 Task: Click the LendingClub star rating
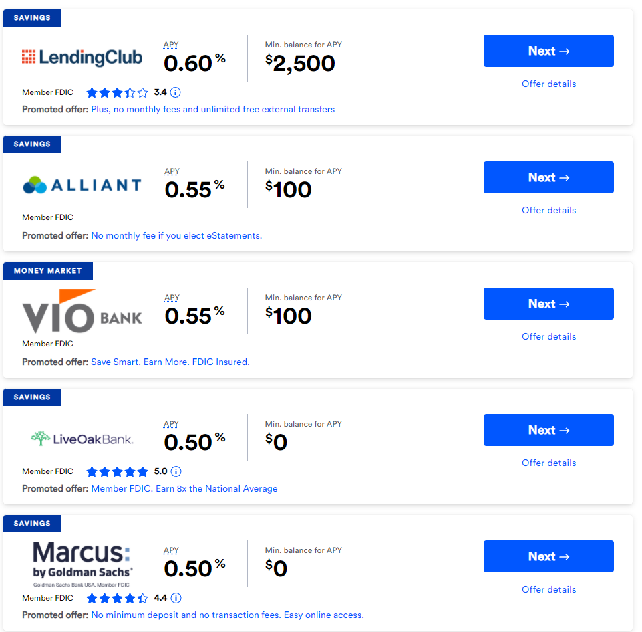117,92
